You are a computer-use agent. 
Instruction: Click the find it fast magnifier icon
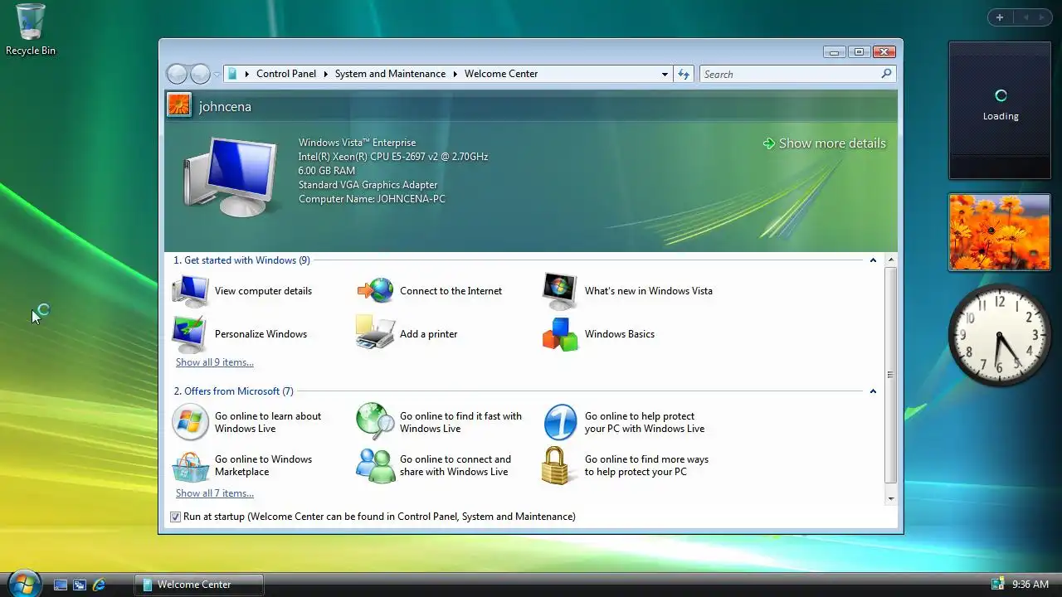[375, 422]
